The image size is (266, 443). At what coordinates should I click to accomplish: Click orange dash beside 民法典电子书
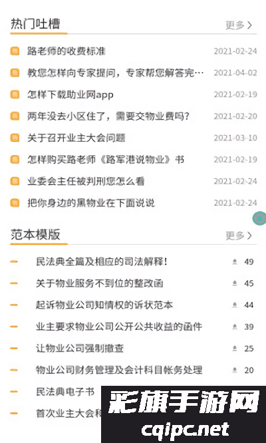click(x=14, y=392)
